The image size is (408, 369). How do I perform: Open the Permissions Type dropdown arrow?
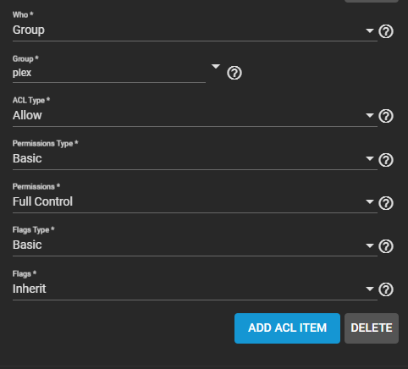[370, 158]
